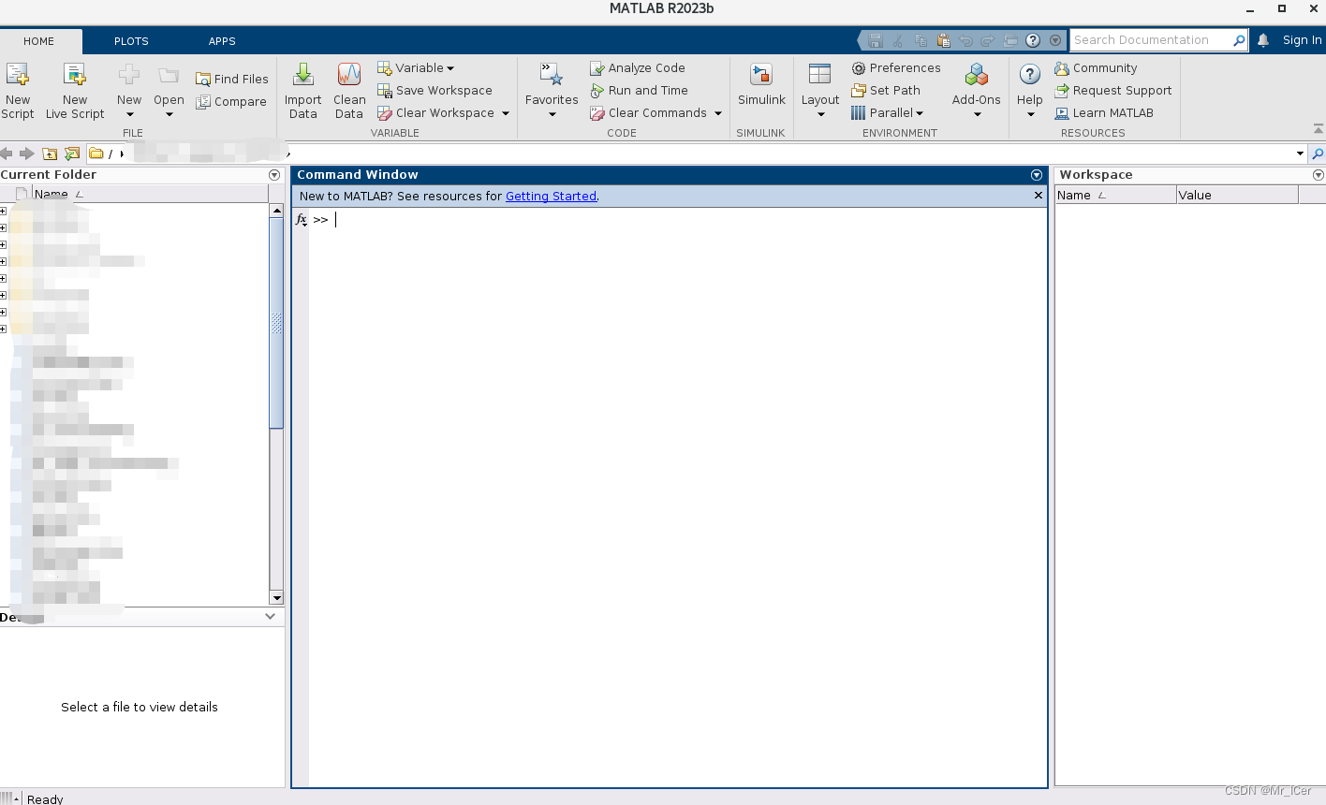Customize the quick access toolbar dropdown

(x=1055, y=40)
